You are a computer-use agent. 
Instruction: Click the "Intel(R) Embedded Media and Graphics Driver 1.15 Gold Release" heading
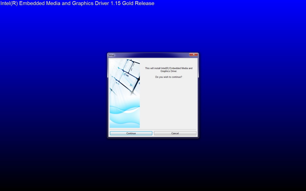pos(77,3)
